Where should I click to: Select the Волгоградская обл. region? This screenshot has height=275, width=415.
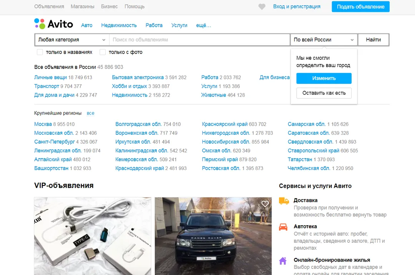click(139, 124)
